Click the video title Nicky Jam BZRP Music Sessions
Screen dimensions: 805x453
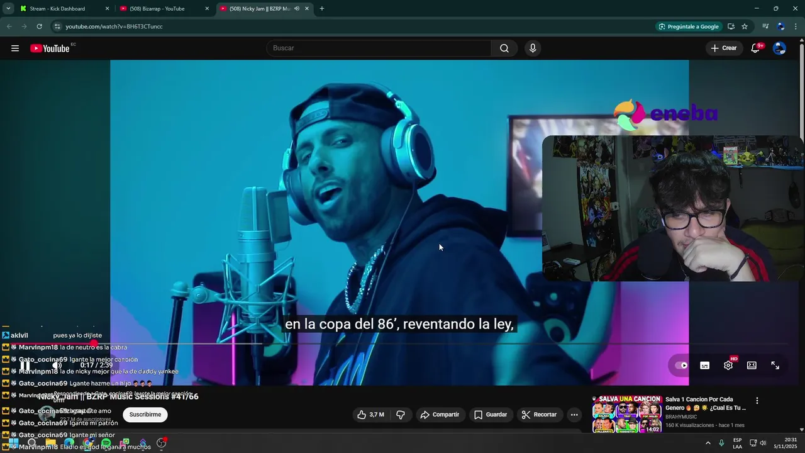coord(118,396)
